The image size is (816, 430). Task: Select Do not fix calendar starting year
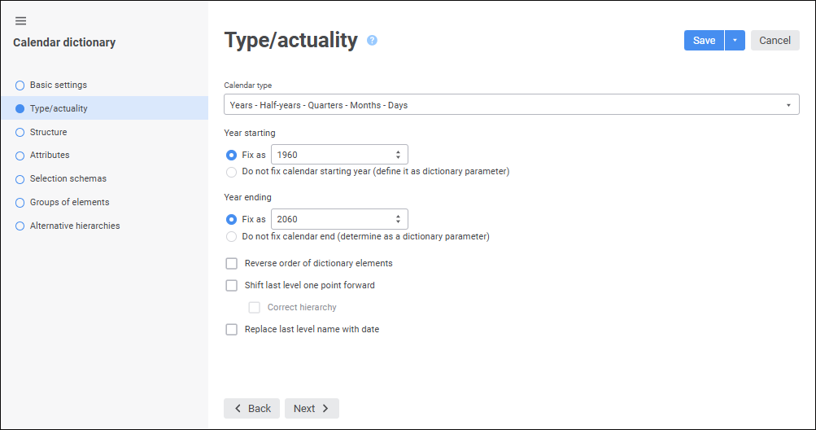click(231, 172)
